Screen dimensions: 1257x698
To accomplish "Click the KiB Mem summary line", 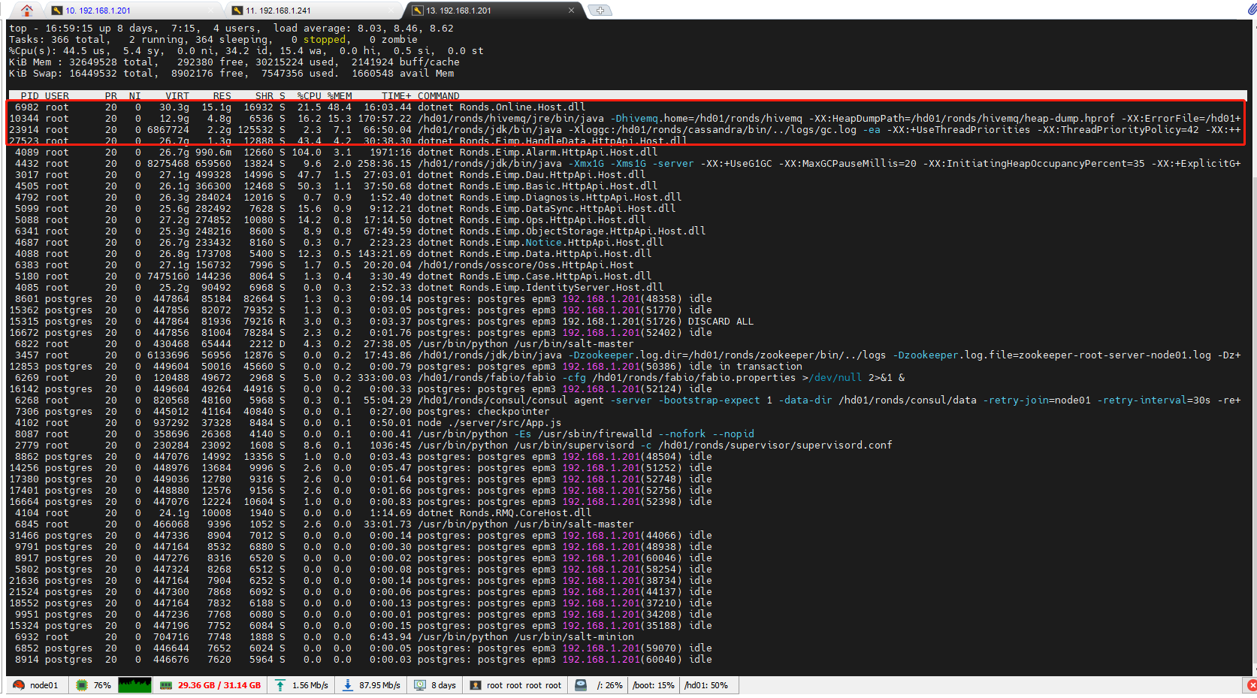I will [x=234, y=62].
